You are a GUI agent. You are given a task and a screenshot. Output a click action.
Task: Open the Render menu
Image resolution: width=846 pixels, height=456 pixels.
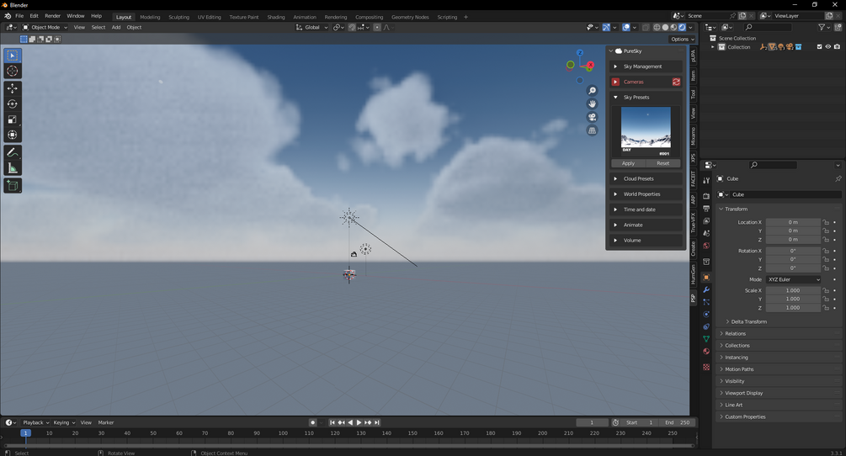pos(52,16)
